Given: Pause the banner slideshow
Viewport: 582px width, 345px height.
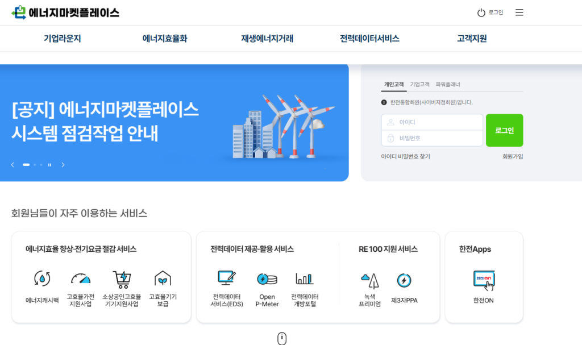Looking at the screenshot, I should (49, 164).
